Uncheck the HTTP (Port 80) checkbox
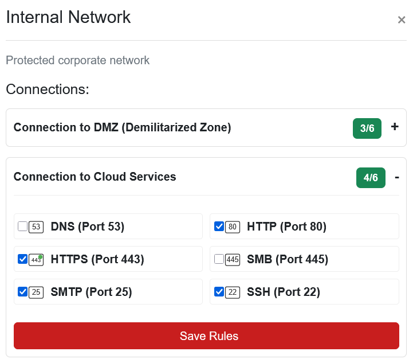This screenshot has width=413, height=359. tap(219, 227)
